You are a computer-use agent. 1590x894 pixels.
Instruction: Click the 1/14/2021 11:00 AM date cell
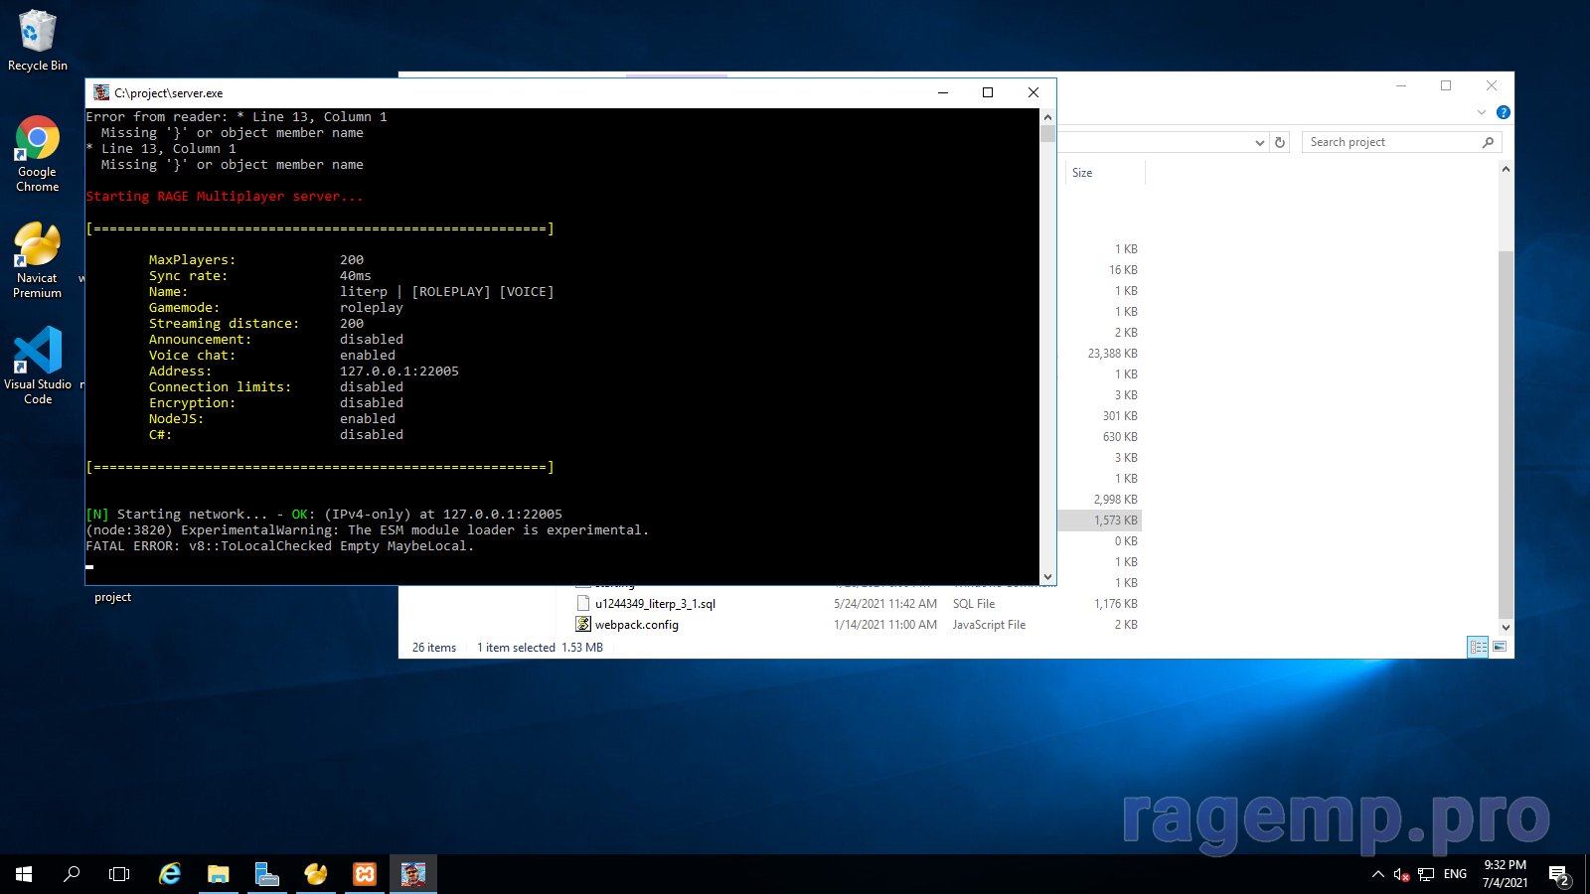pos(885,625)
